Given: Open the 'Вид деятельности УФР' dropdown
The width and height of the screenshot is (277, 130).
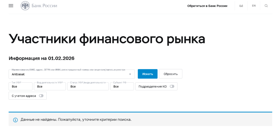Looking at the screenshot, I should click(x=50, y=86).
